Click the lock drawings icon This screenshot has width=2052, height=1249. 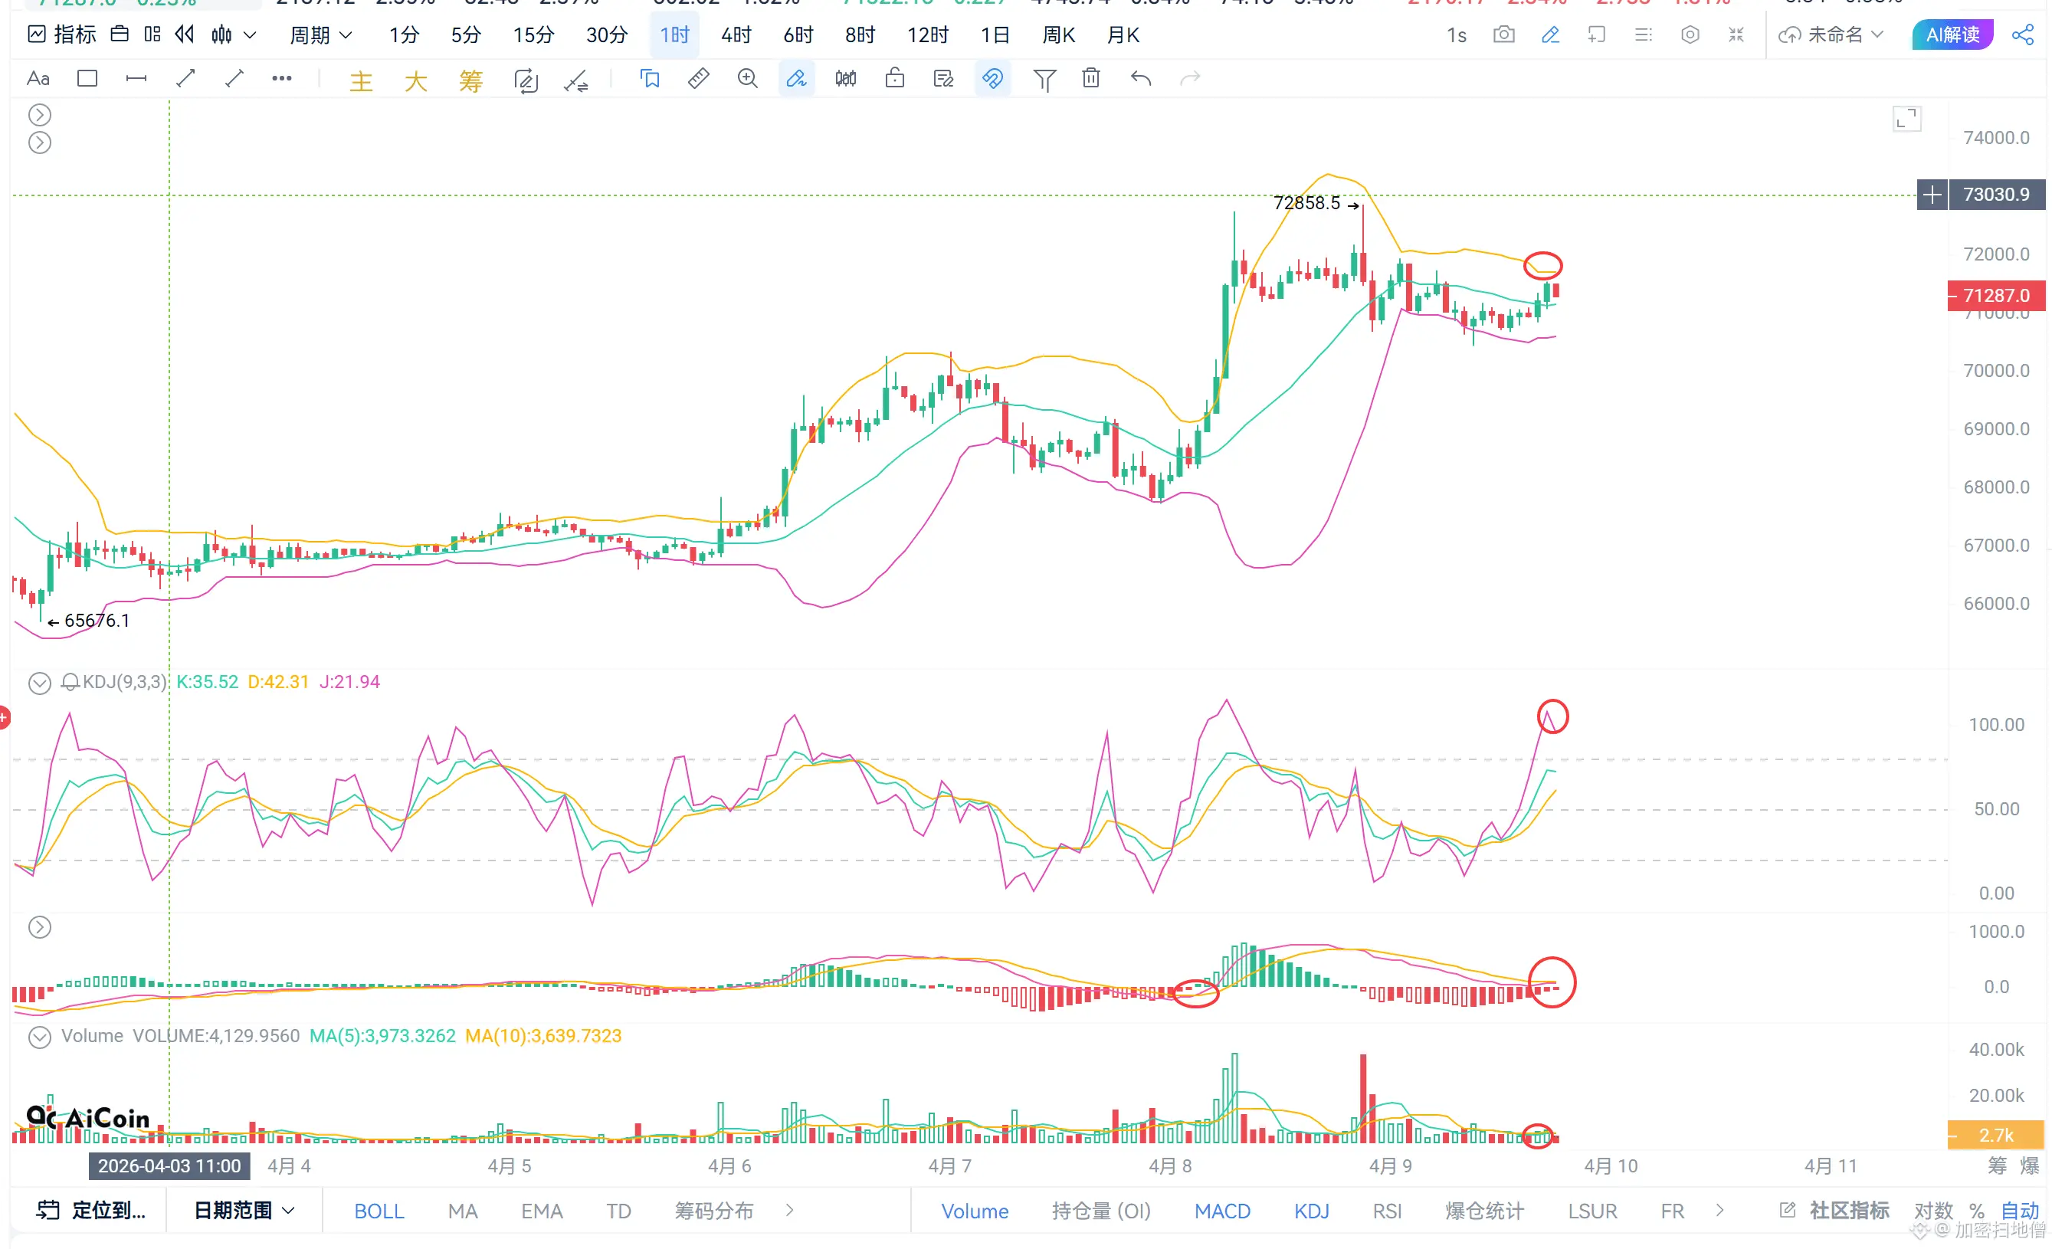click(x=894, y=78)
